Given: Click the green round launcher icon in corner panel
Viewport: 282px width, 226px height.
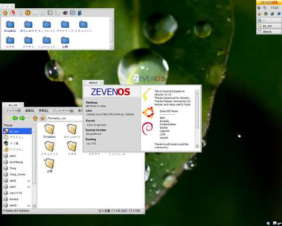Looking at the screenshot, I should click(266, 14).
